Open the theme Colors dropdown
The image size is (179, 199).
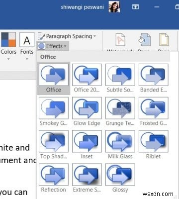8,46
